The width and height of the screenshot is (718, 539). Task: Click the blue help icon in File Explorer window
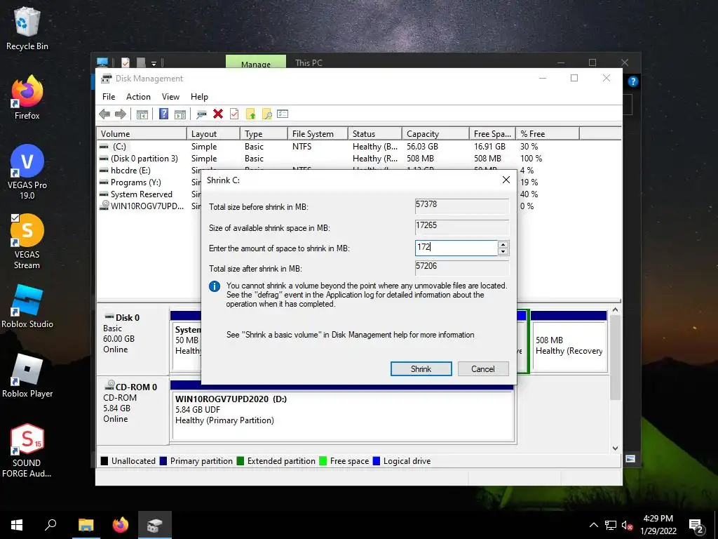click(x=633, y=81)
